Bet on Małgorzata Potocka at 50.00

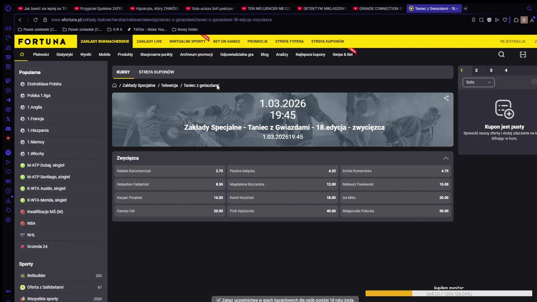pos(396,211)
